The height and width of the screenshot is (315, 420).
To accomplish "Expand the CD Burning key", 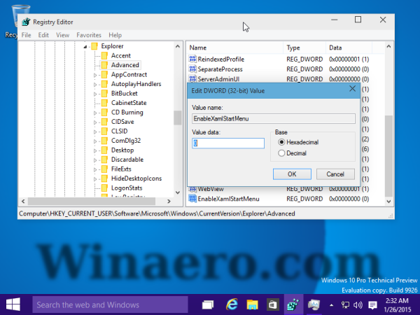I will coord(95,113).
